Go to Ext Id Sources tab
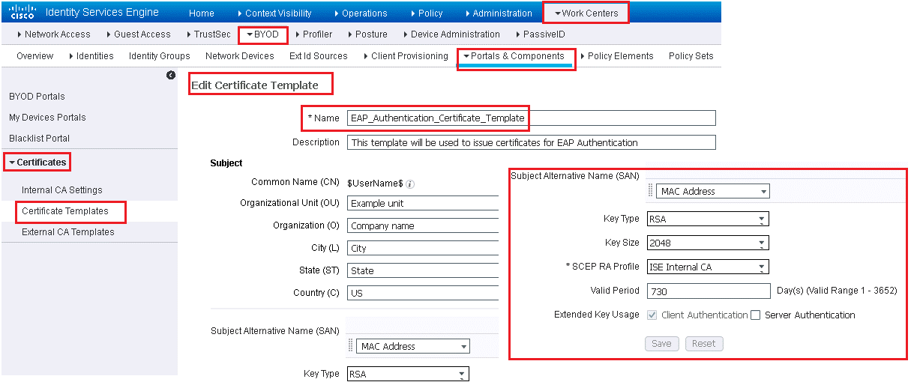The width and height of the screenshot is (917, 388). point(319,56)
